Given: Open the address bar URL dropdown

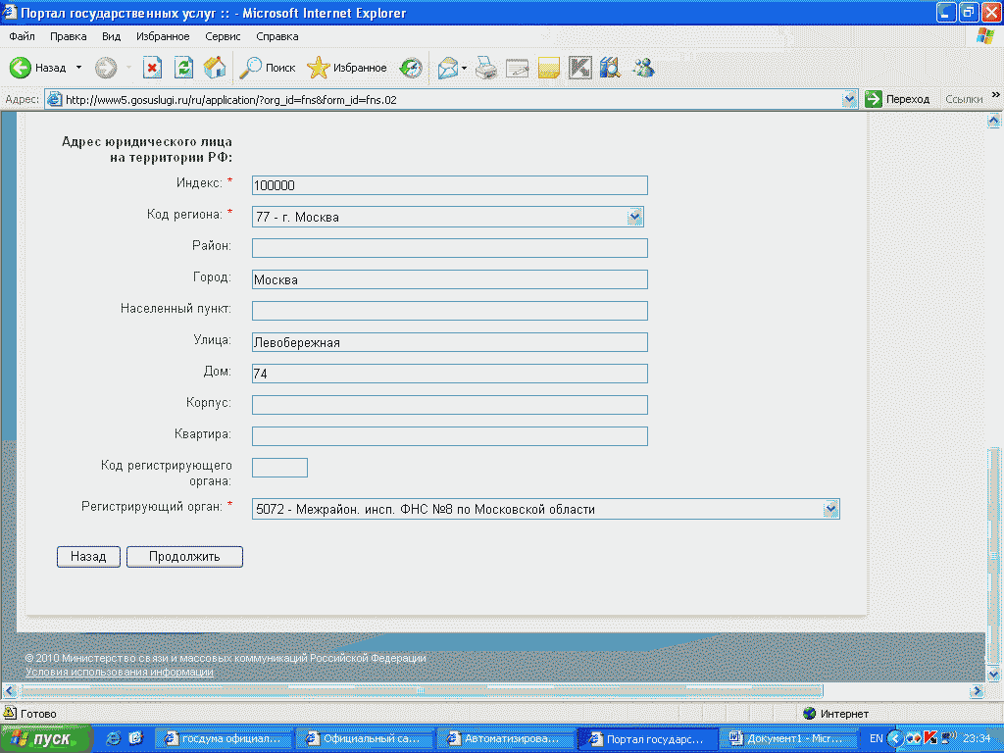Looking at the screenshot, I should (x=850, y=99).
